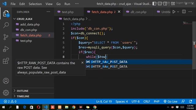Change encoding via UTF-8 status
The height and width of the screenshot is (110, 196).
[x=135, y=101]
